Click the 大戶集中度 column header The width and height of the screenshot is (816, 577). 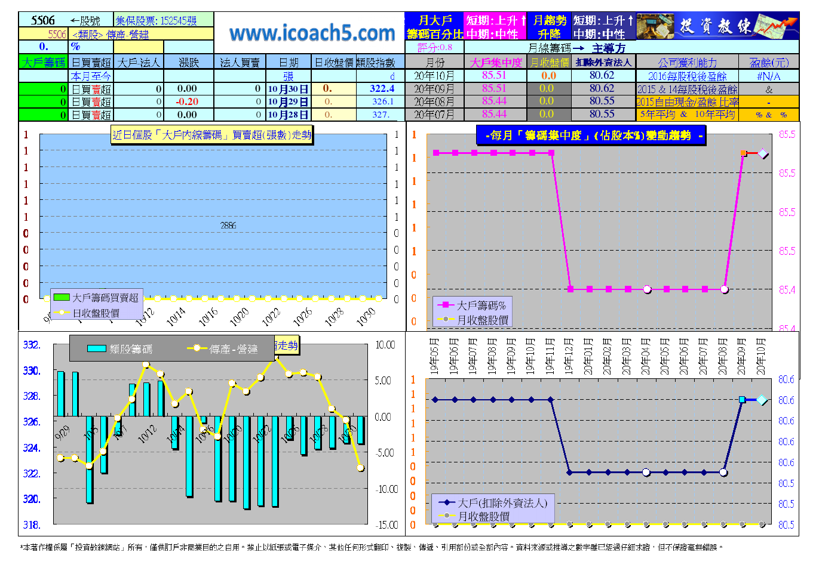point(495,62)
